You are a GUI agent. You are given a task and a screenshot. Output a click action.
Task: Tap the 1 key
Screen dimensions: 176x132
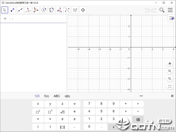89,119
